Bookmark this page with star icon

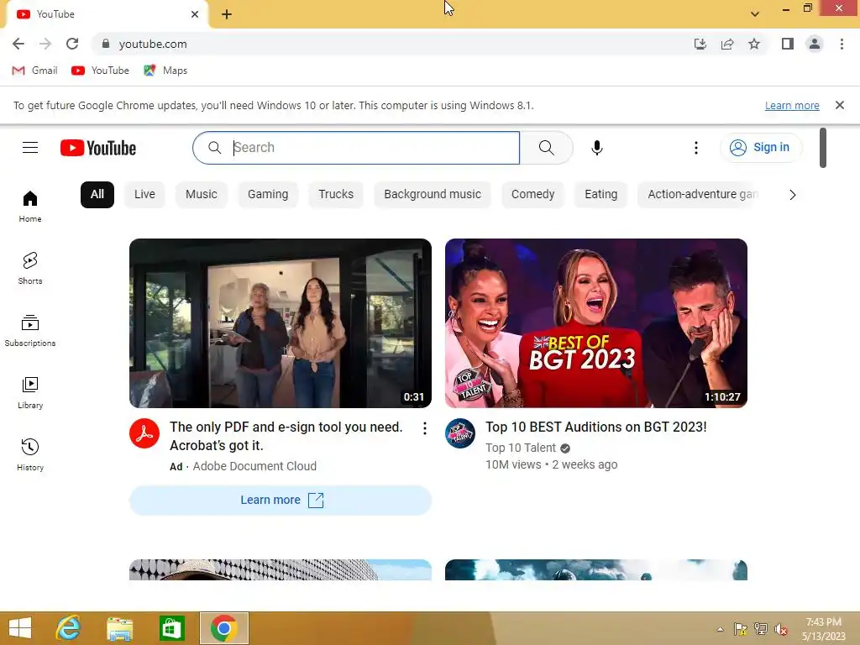click(754, 44)
